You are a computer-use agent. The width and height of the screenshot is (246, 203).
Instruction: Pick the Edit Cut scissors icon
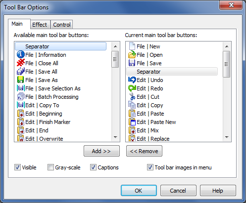coord(132,96)
